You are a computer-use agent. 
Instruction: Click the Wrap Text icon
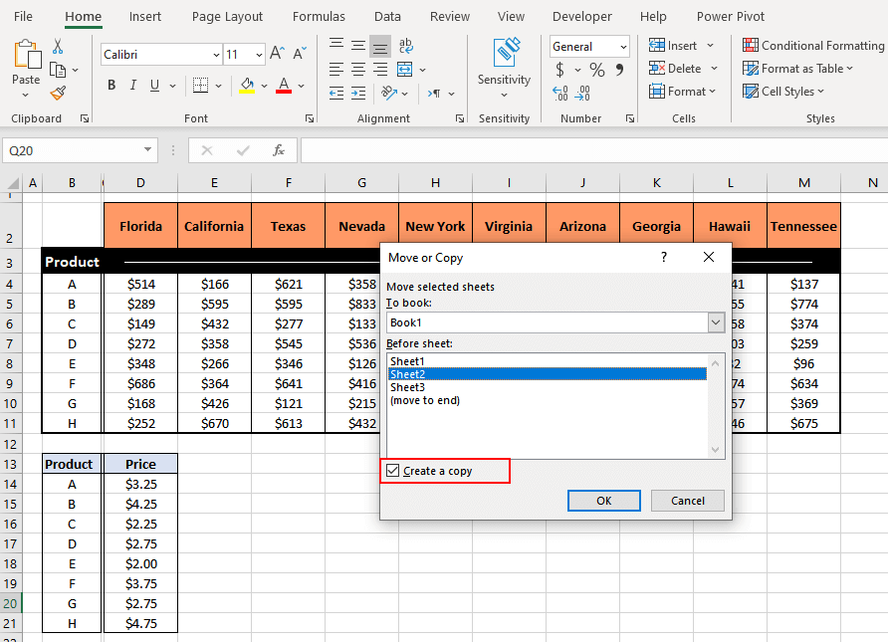tap(406, 45)
